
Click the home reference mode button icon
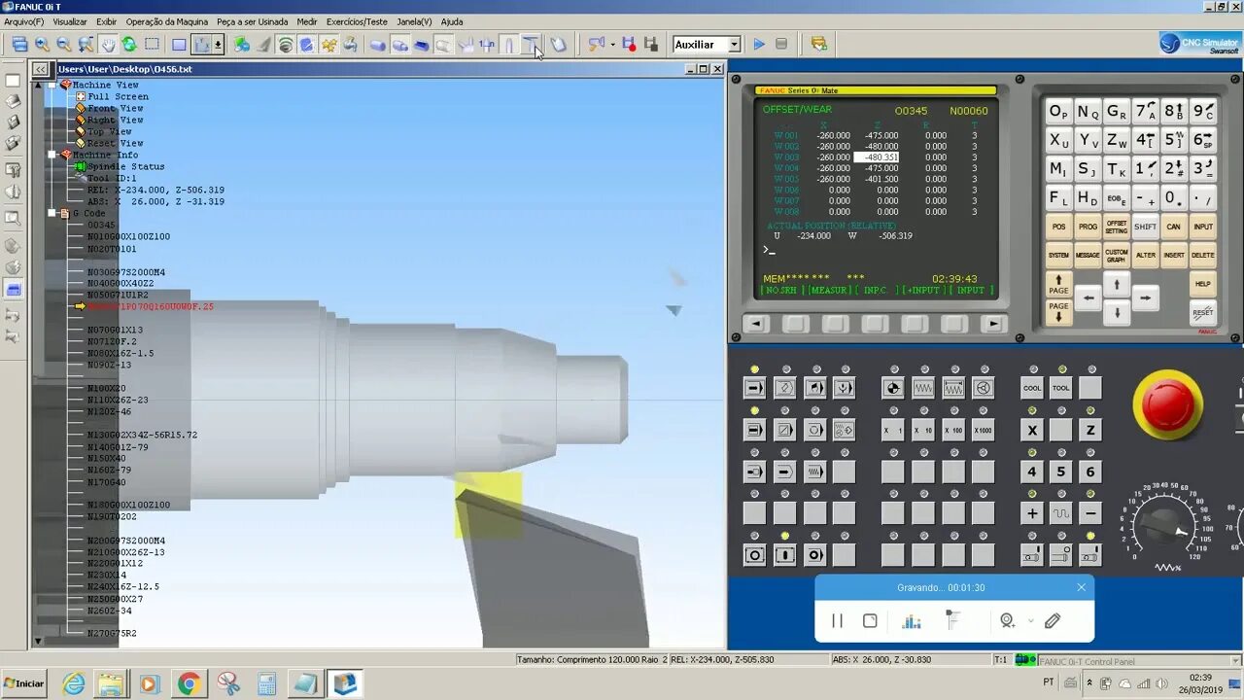point(893,388)
